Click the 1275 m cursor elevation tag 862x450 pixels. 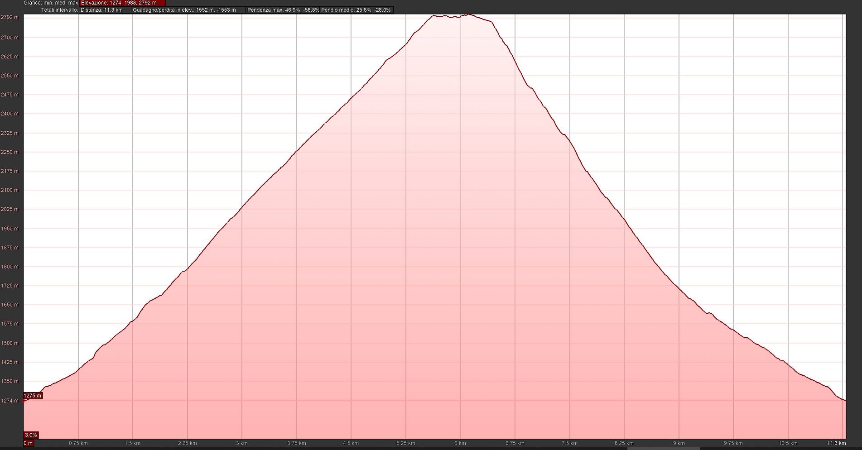(x=33, y=396)
